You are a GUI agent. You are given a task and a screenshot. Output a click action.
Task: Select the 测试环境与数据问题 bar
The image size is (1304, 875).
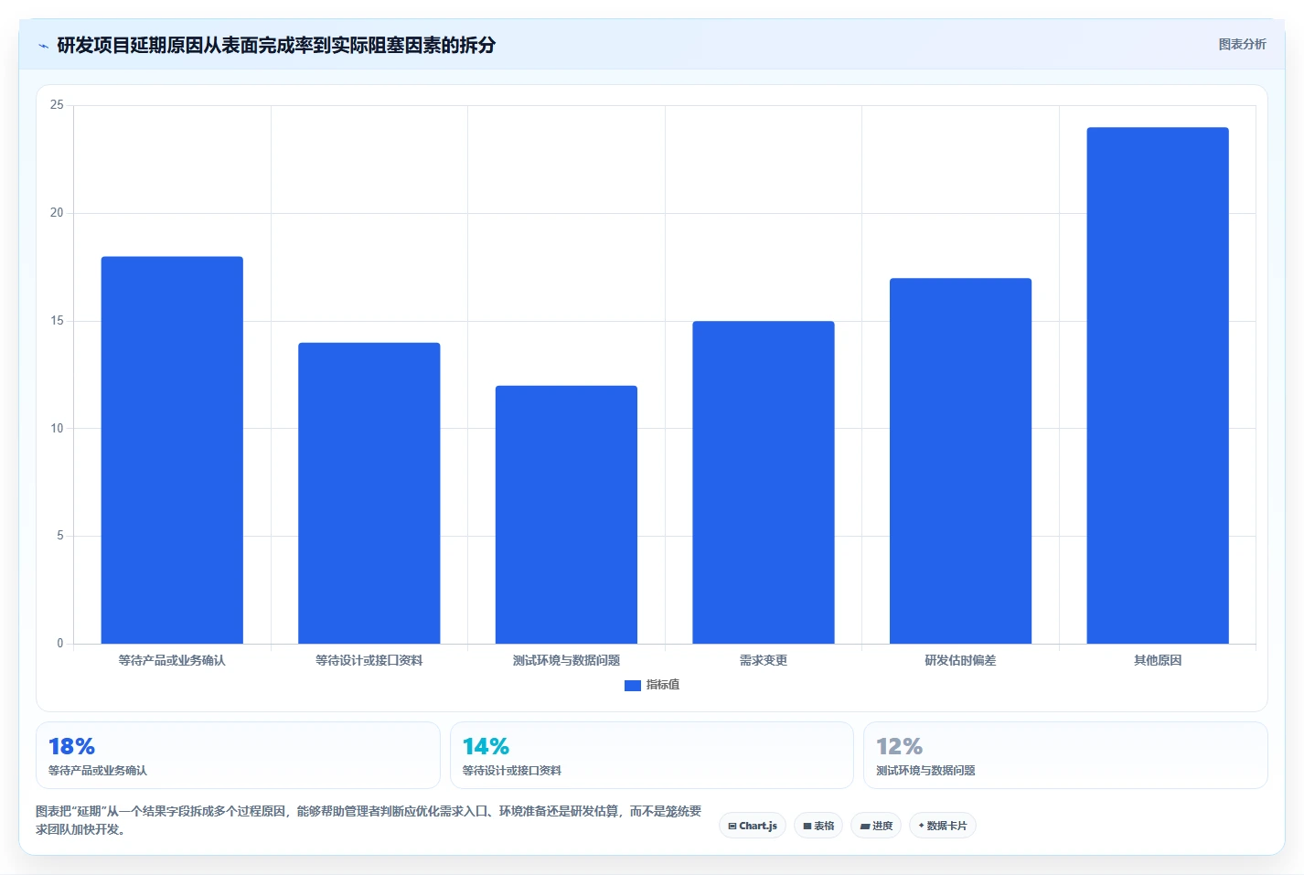point(566,515)
